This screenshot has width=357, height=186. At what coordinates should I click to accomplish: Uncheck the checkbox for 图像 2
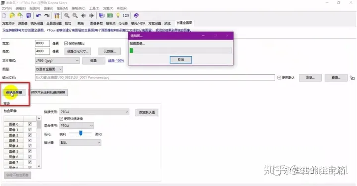30,135
